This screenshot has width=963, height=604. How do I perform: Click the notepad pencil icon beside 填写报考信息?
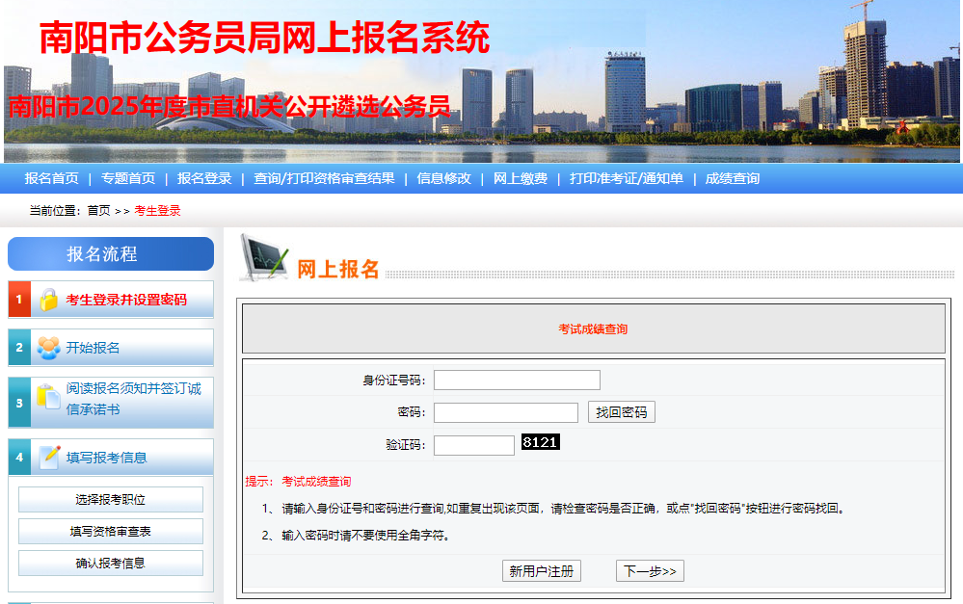[49, 458]
